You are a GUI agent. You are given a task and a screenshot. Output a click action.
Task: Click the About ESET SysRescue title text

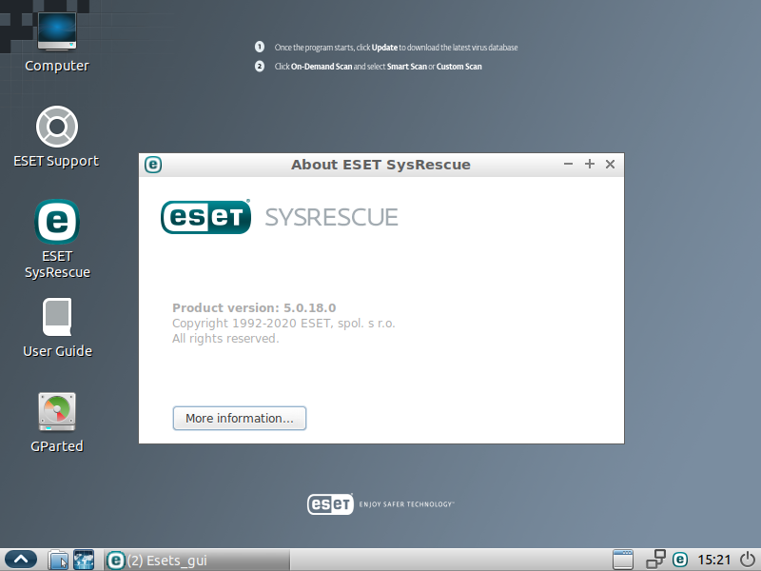pos(380,165)
